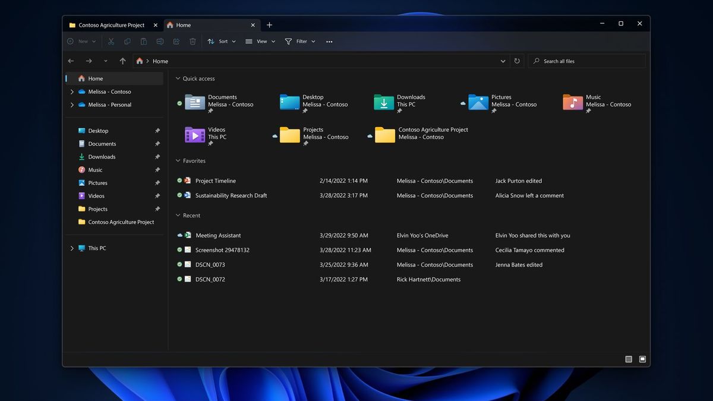
Task: Collapse the Favorites section
Action: (x=178, y=161)
